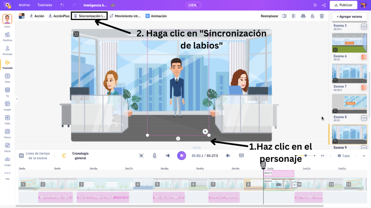Click the character color swatch in the toolbar
Screen dimensions: 371x208
click(21, 16)
